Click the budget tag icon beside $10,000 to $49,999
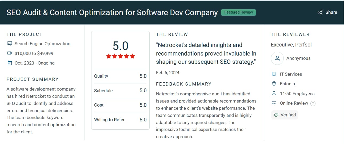 [10, 53]
